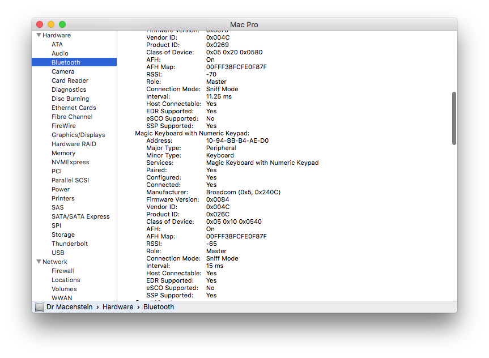Select the Magic Keyboard with Numeric Keypad heading

pos(192,133)
